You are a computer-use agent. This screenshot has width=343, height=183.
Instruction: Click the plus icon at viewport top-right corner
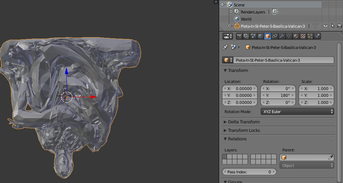click(x=216, y=2)
